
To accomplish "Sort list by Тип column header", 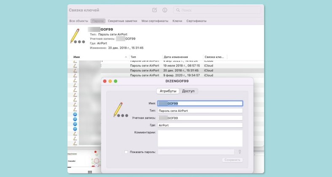I will 146,57.
